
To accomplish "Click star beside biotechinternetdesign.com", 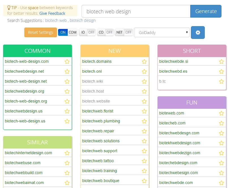I will [x=67, y=153].
